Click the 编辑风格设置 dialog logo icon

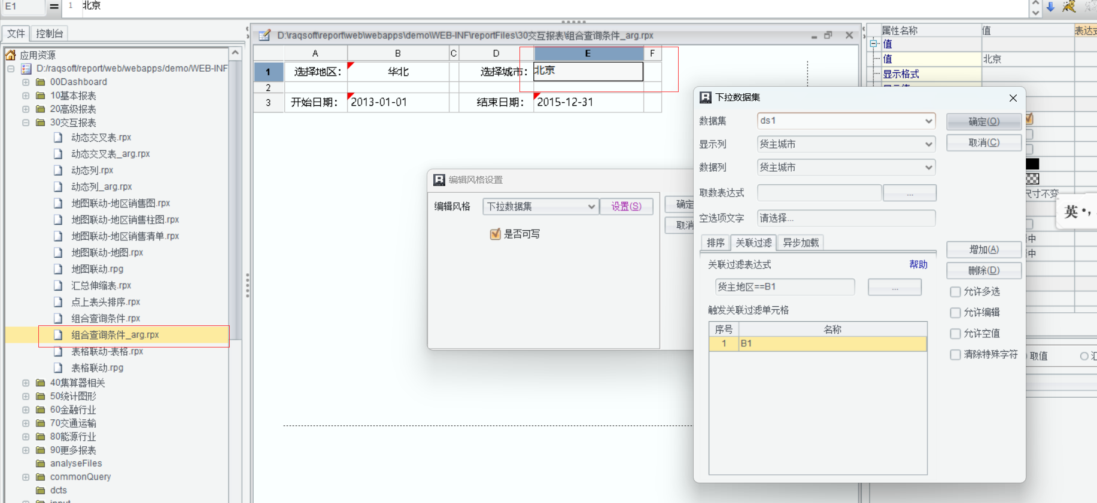(439, 180)
